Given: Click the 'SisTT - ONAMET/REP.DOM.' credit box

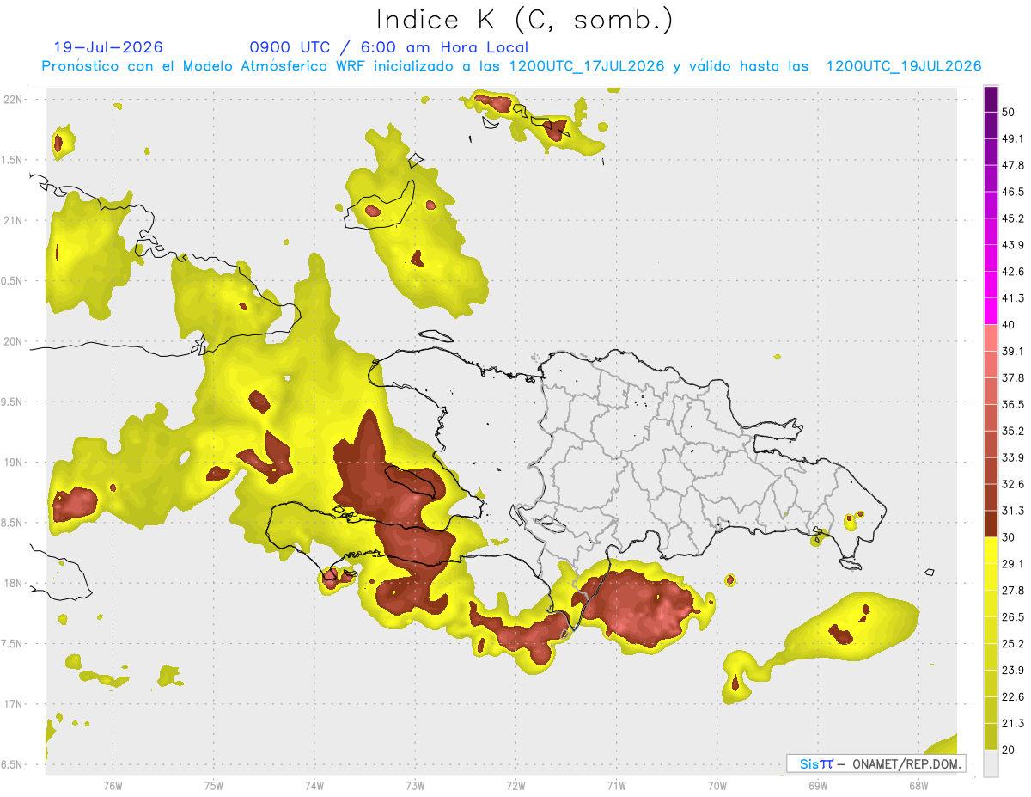Looking at the screenshot, I should click(875, 763).
